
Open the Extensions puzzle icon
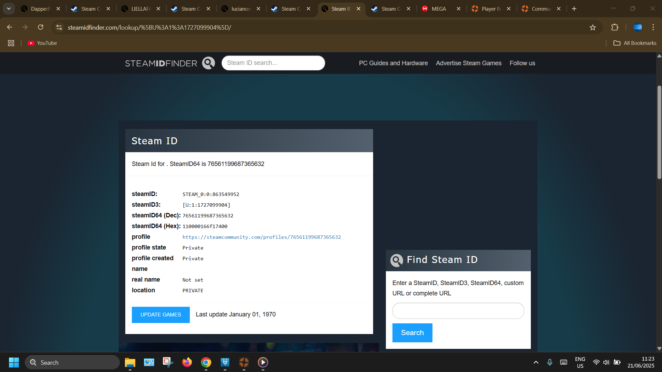pos(615,27)
